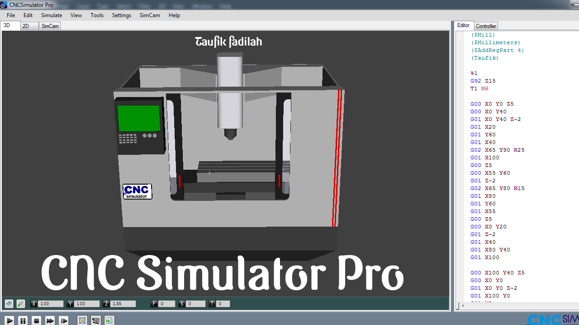Step forward one block in simulation
The width and height of the screenshot is (579, 325).
(64, 320)
